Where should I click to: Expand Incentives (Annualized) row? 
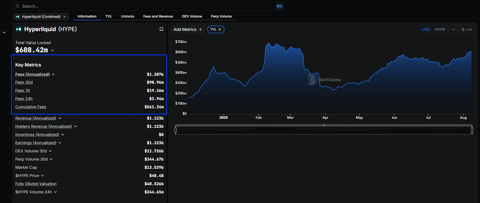coord(63,135)
